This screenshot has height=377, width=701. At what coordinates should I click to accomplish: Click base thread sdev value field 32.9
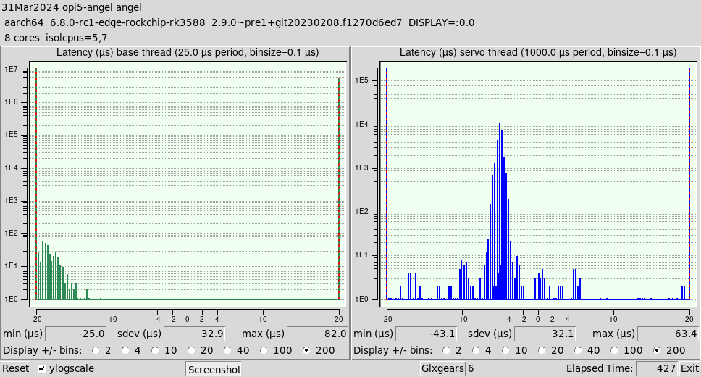[x=194, y=334]
